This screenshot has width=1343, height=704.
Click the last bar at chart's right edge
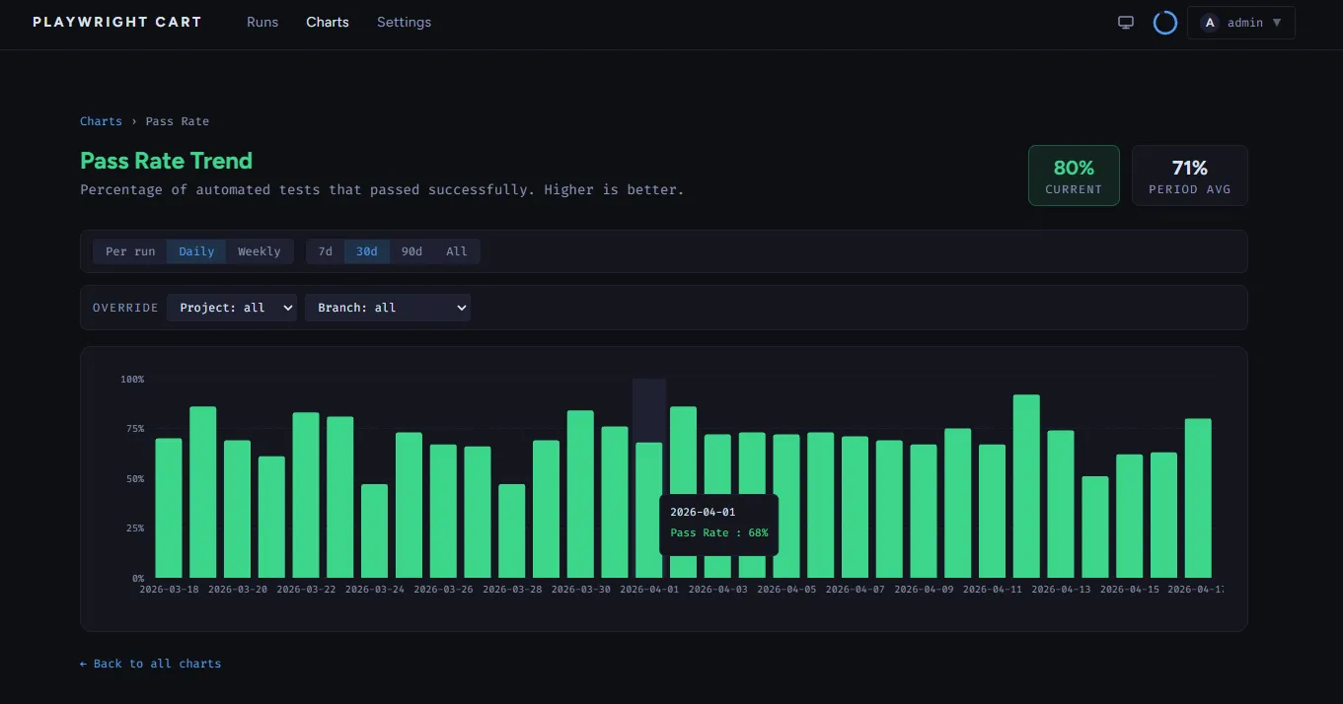coord(1198,498)
